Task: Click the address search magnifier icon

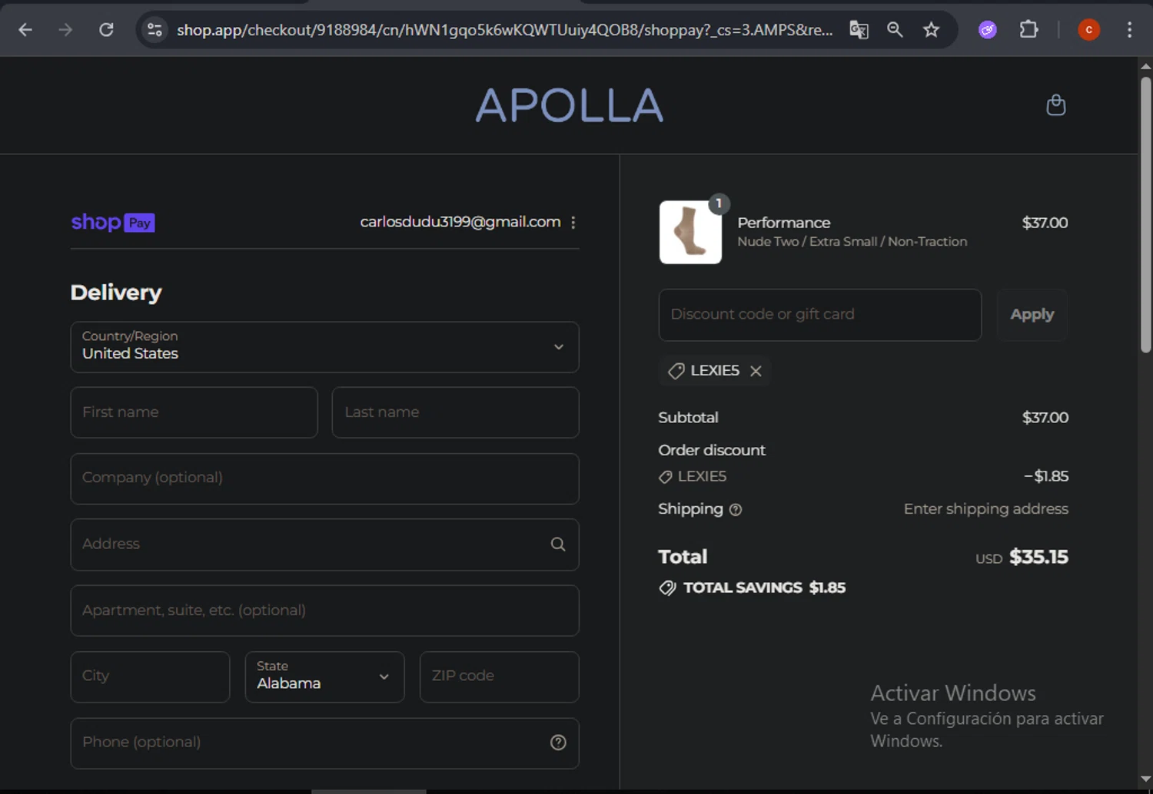Action: tap(558, 544)
